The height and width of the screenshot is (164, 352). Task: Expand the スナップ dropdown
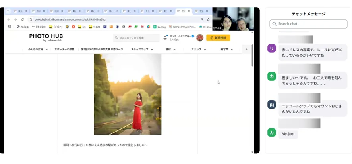pyautogui.click(x=205, y=50)
